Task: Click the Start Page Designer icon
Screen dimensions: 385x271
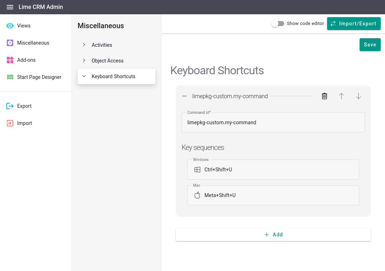Action: point(9,77)
